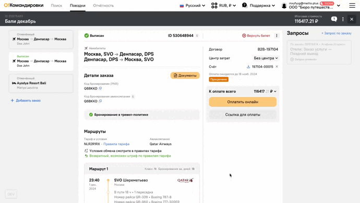Open the Правила тарифа link
Screen dimensions: 360x203
tap(116, 144)
